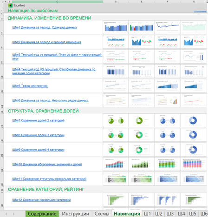Click the Excellent logo icon
This screenshot has height=217, width=208.
[10, 6]
